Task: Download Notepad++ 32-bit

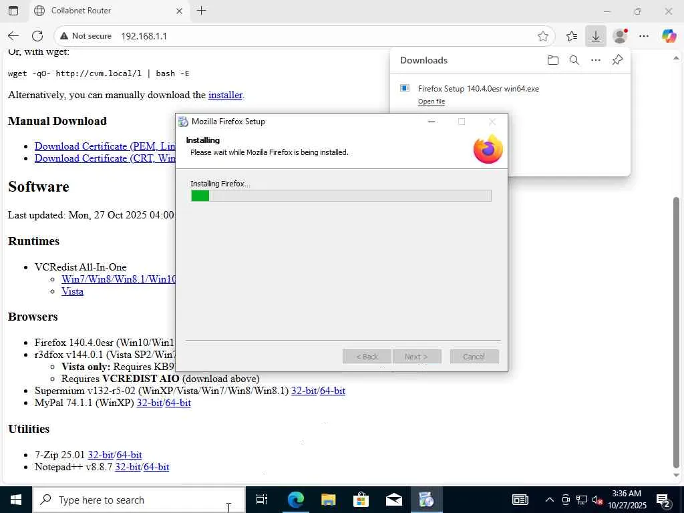Action: click(128, 467)
